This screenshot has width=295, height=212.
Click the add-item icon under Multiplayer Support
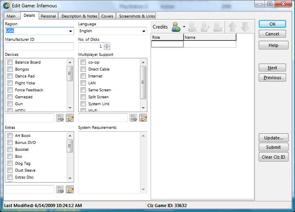click(133, 118)
